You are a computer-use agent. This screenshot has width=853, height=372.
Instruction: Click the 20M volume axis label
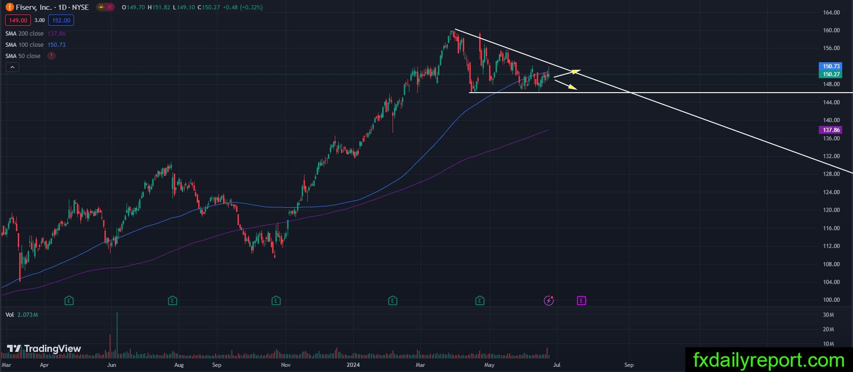[828, 329]
